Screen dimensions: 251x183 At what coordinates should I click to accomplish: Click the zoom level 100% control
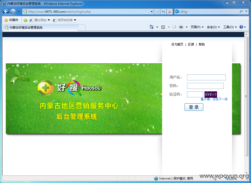point(234,179)
